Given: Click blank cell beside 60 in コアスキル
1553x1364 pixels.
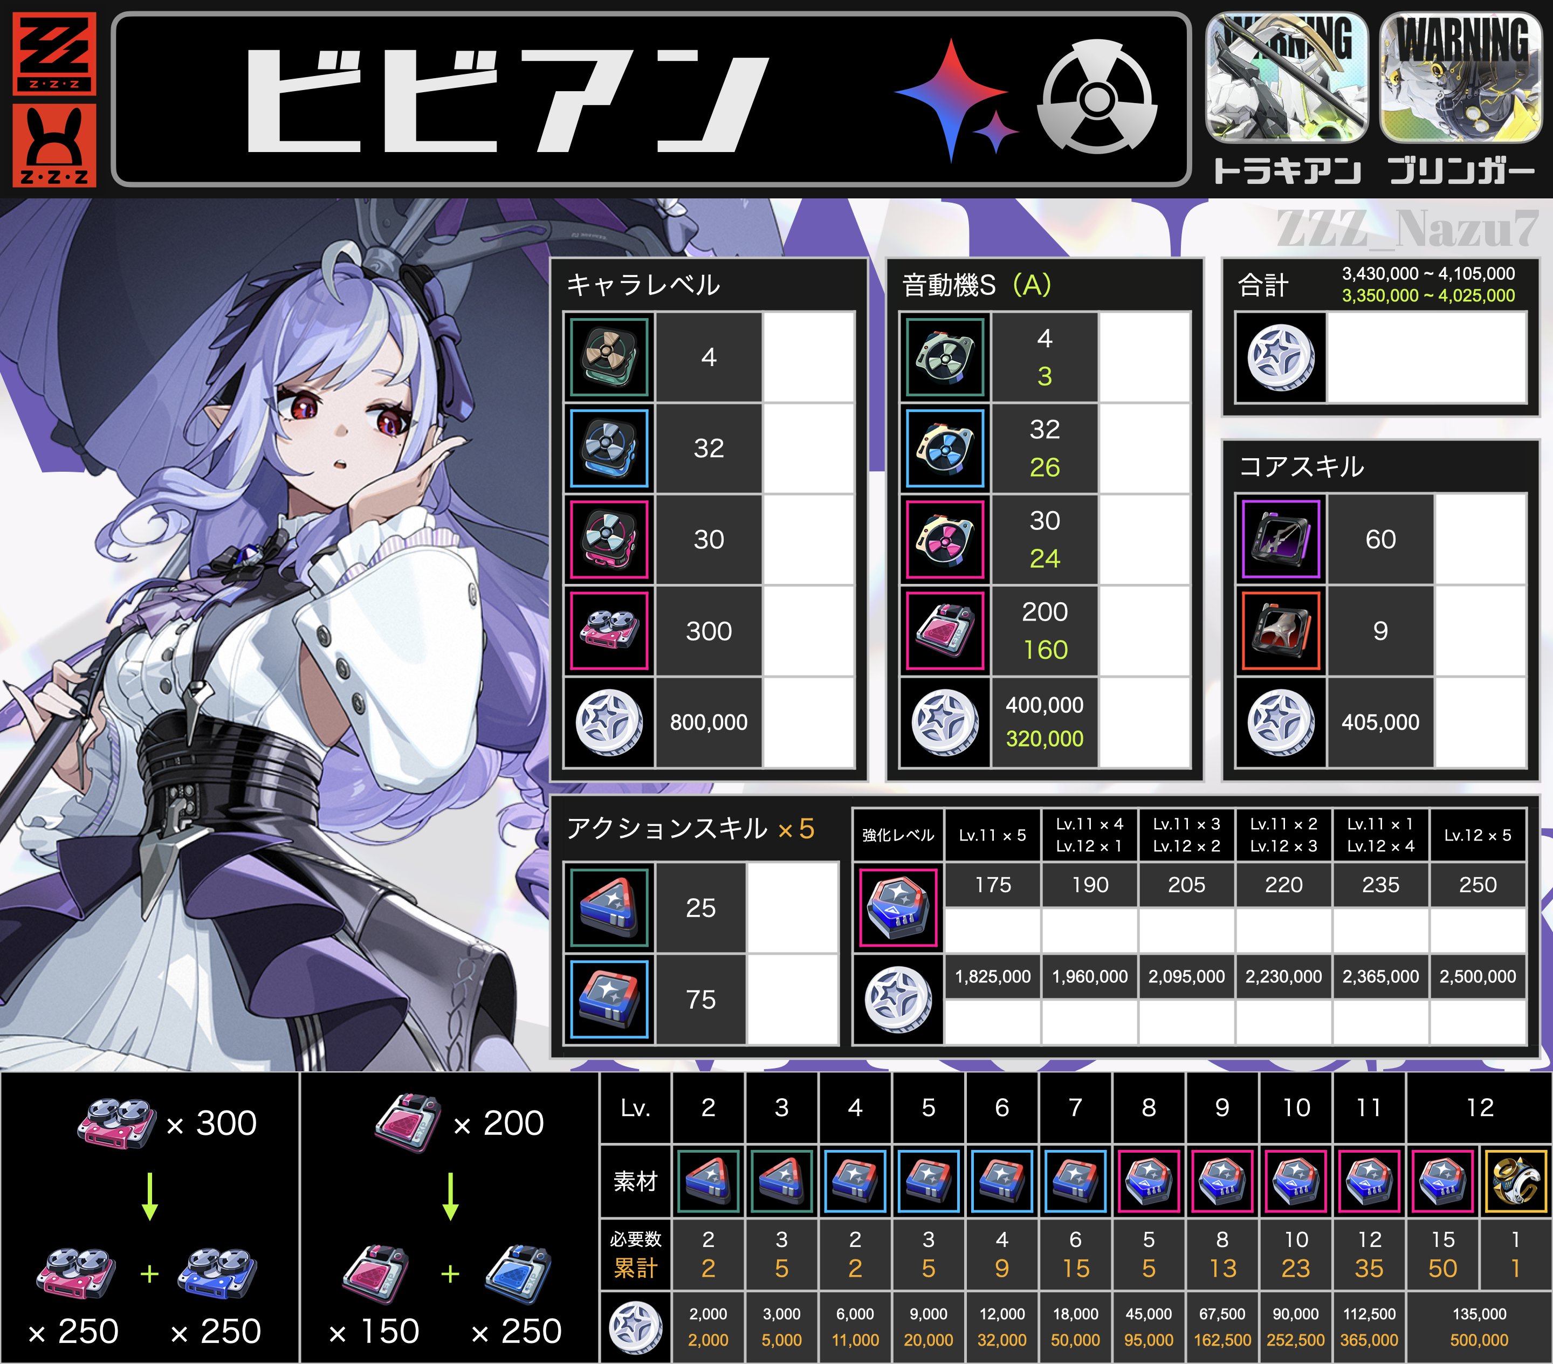Looking at the screenshot, I should [1480, 539].
